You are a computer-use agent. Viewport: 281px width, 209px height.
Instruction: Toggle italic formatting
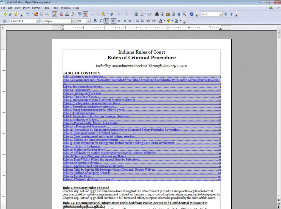(x=101, y=21)
